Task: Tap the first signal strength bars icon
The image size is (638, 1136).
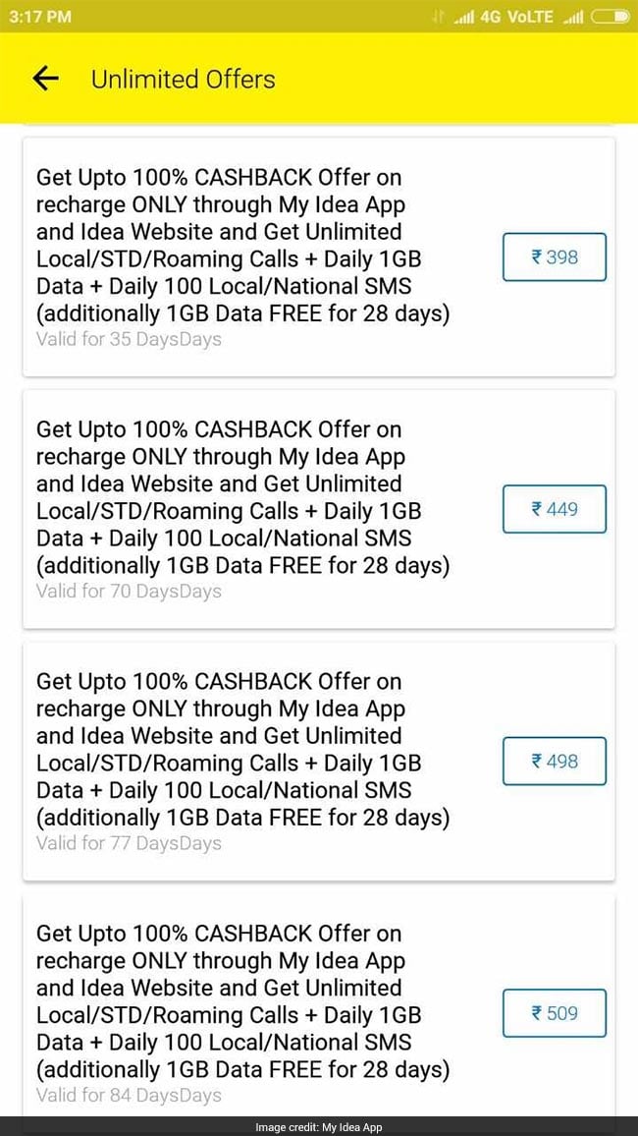Action: [x=463, y=17]
